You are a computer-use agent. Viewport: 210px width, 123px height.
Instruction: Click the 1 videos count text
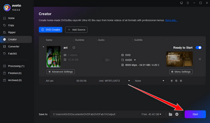point(72,55)
